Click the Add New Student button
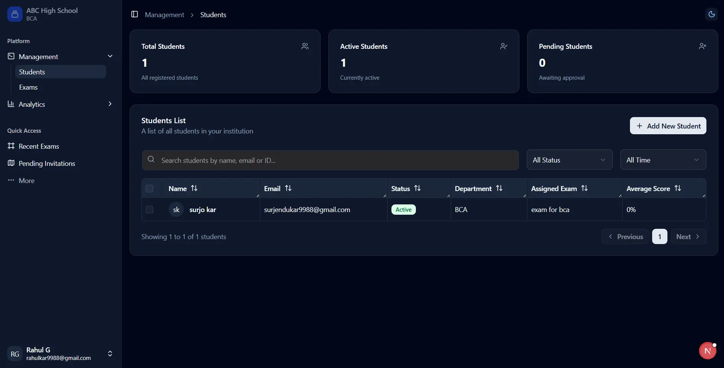This screenshot has width=724, height=368. click(x=668, y=125)
